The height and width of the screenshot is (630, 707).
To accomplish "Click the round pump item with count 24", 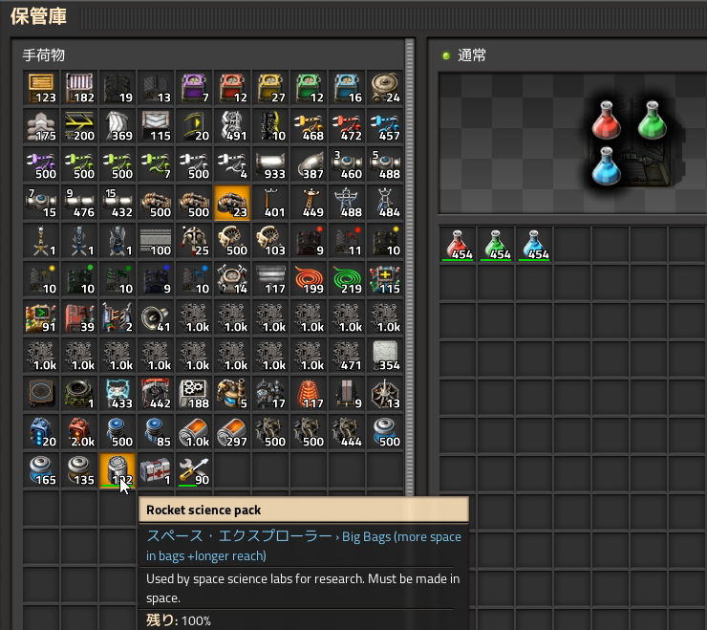I will 385,88.
